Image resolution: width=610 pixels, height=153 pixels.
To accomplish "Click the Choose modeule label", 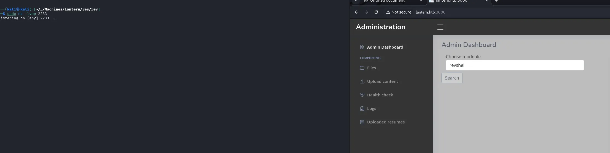I will pos(463,57).
